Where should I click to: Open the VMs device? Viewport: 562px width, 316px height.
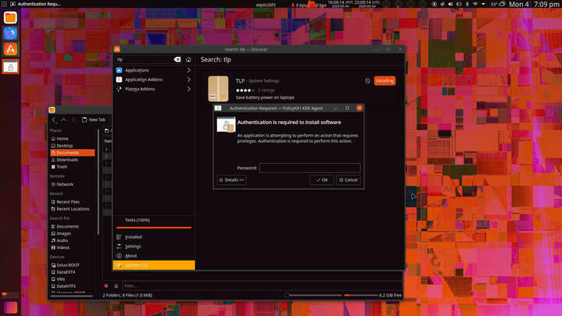click(x=73, y=279)
